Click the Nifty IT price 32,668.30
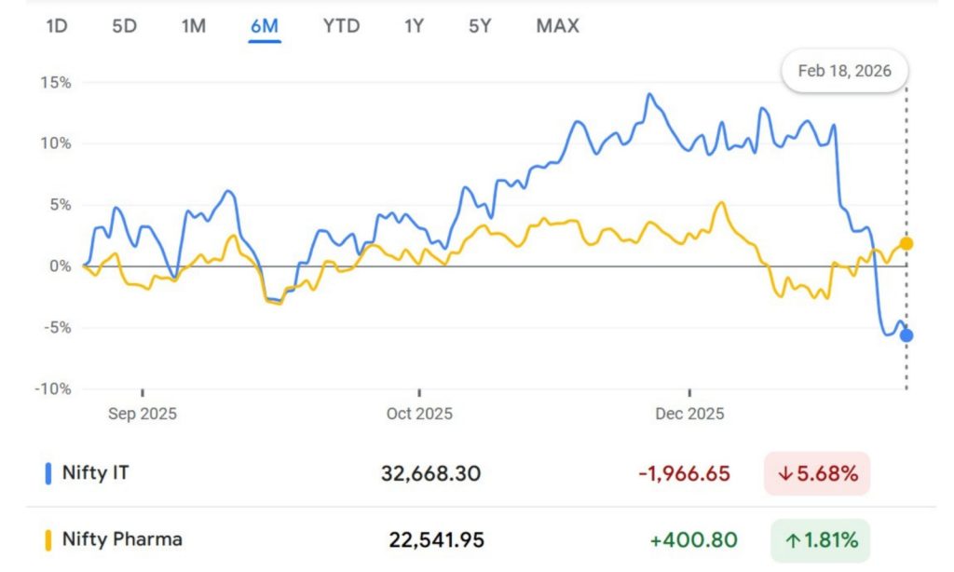954x572 pixels. tap(430, 473)
